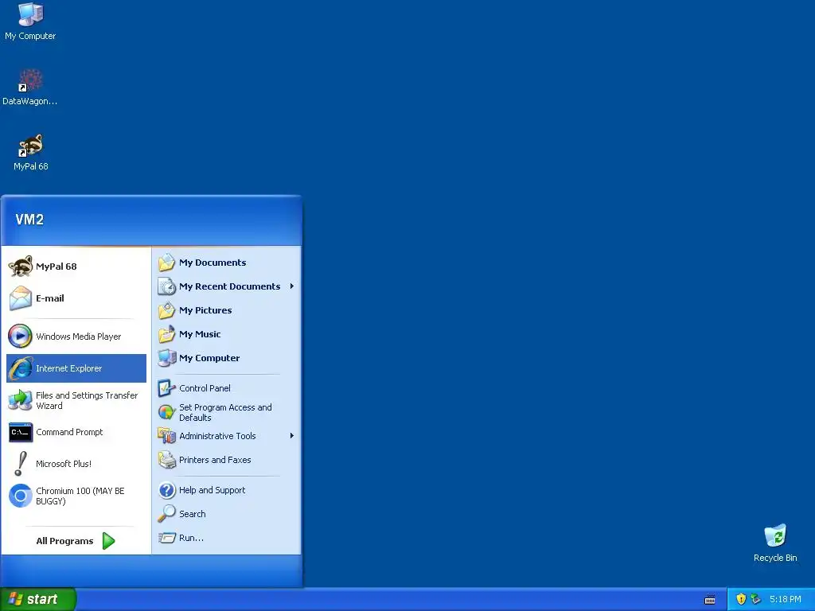Choose Printers and Faxes entry

pyautogui.click(x=215, y=460)
